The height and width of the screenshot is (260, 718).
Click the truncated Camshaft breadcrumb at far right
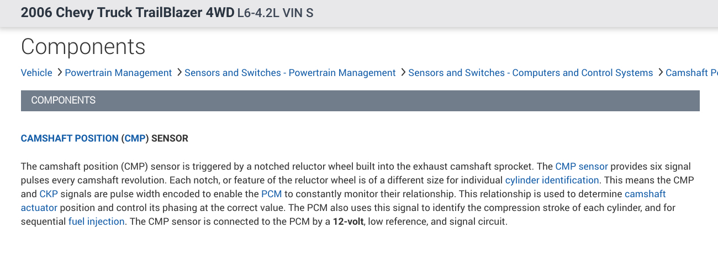point(691,73)
